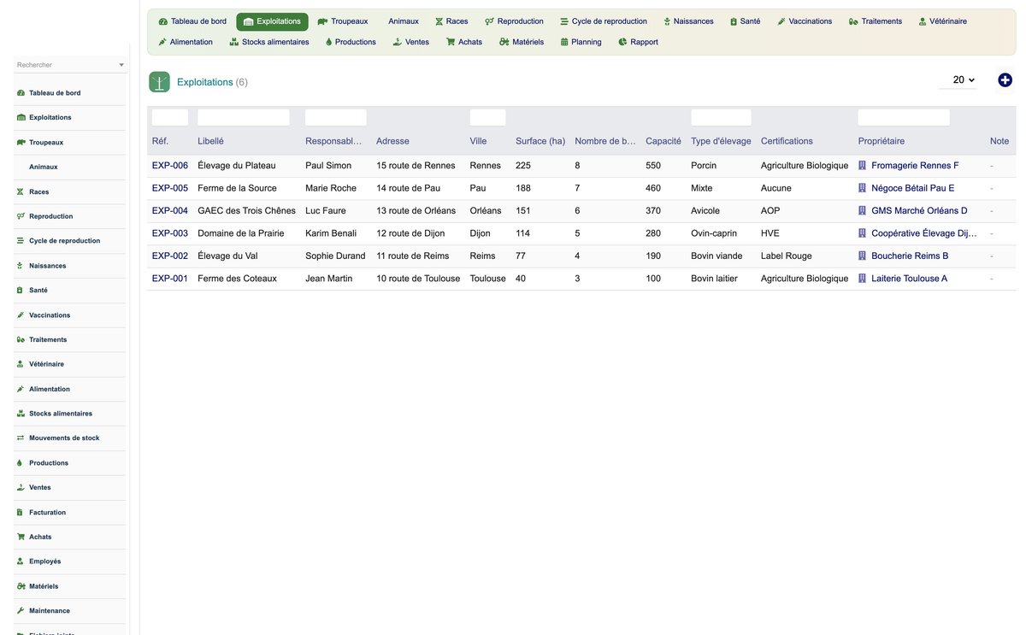Open the Animaux tab in top navigation
This screenshot has width=1026, height=635.
pos(404,21)
